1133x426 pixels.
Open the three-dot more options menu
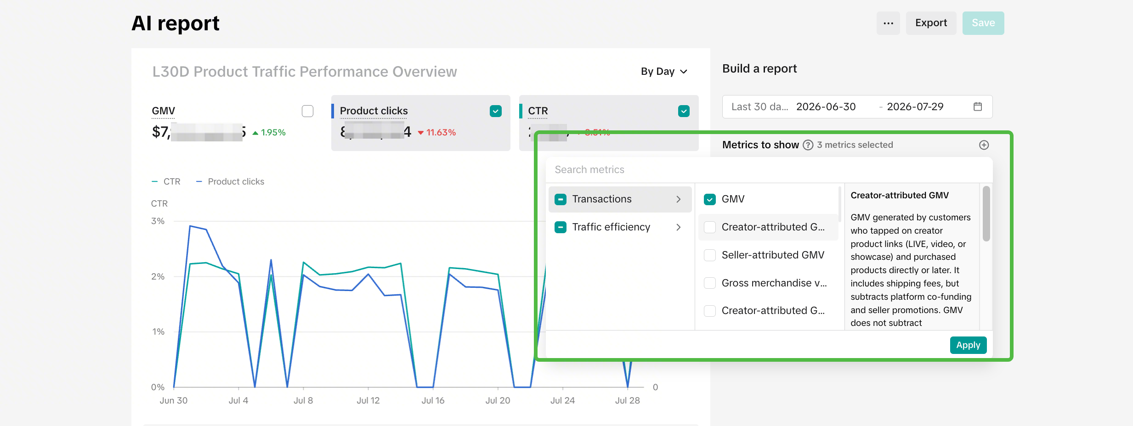pyautogui.click(x=888, y=23)
